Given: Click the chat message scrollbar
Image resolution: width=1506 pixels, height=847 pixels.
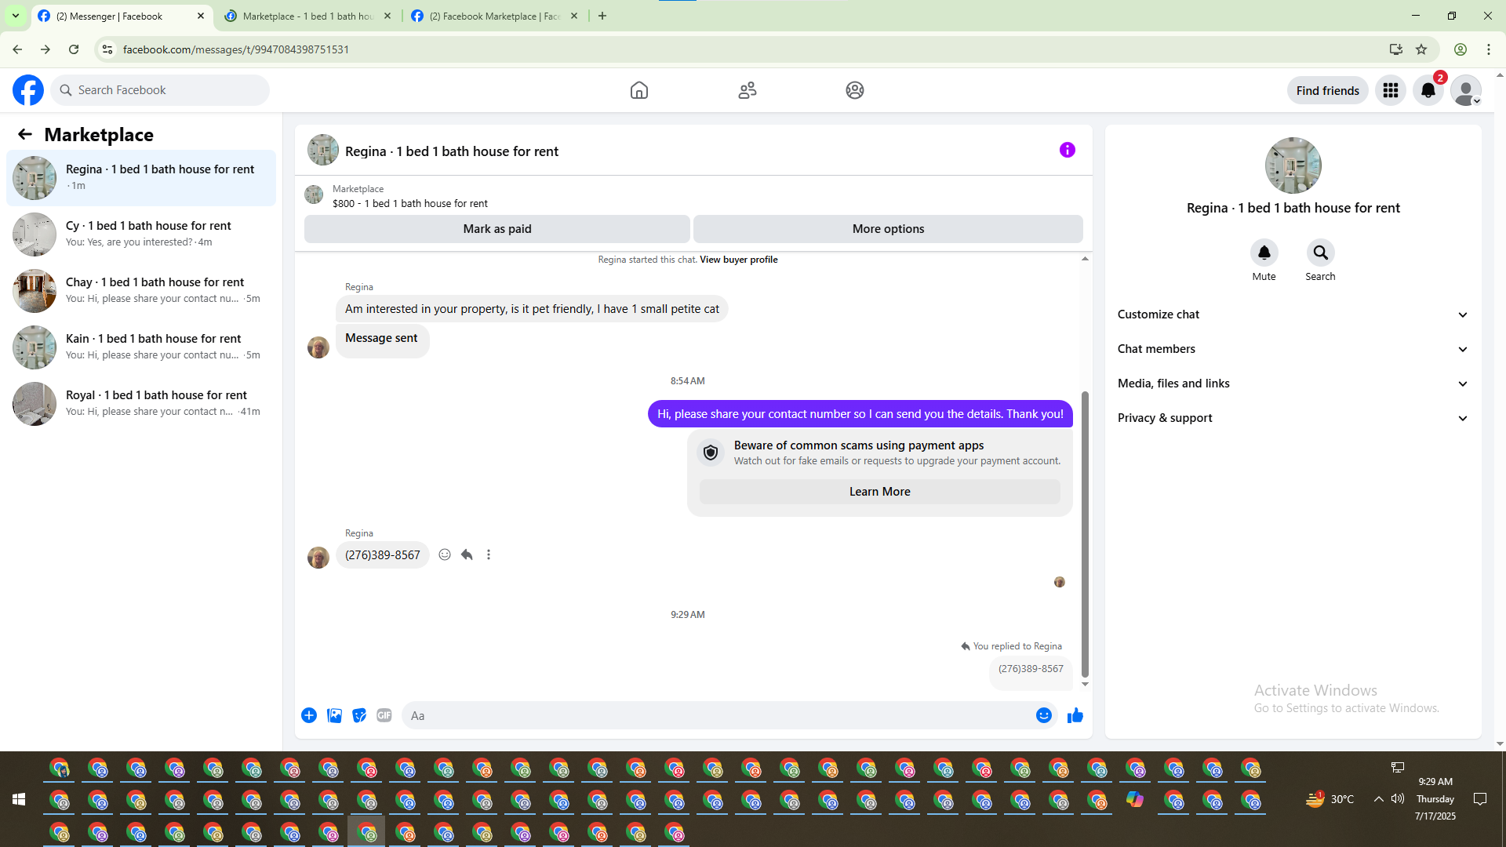Looking at the screenshot, I should click(x=1086, y=533).
